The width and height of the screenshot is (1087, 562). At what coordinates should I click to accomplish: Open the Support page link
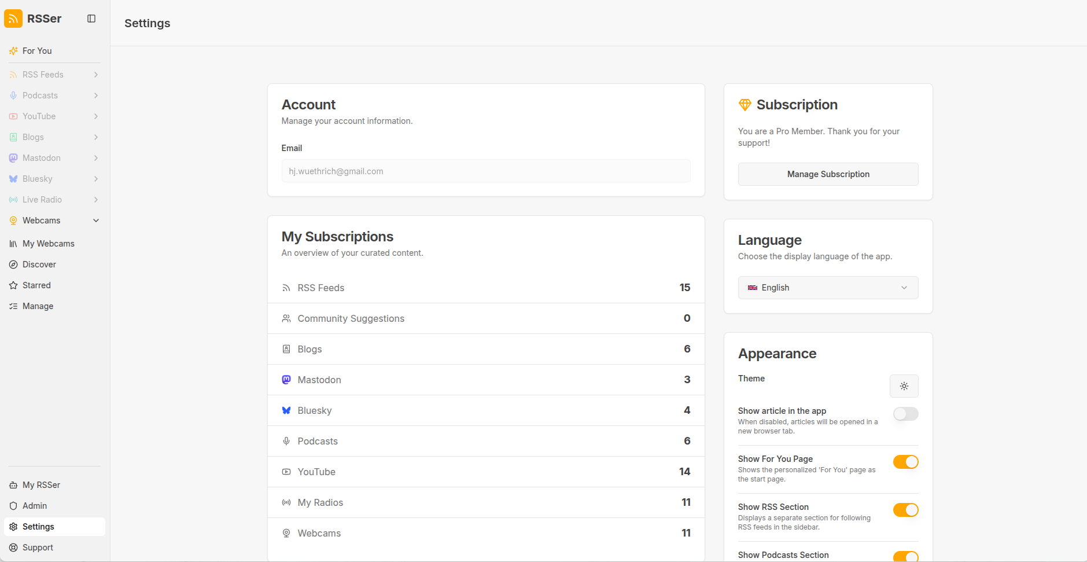(x=37, y=547)
